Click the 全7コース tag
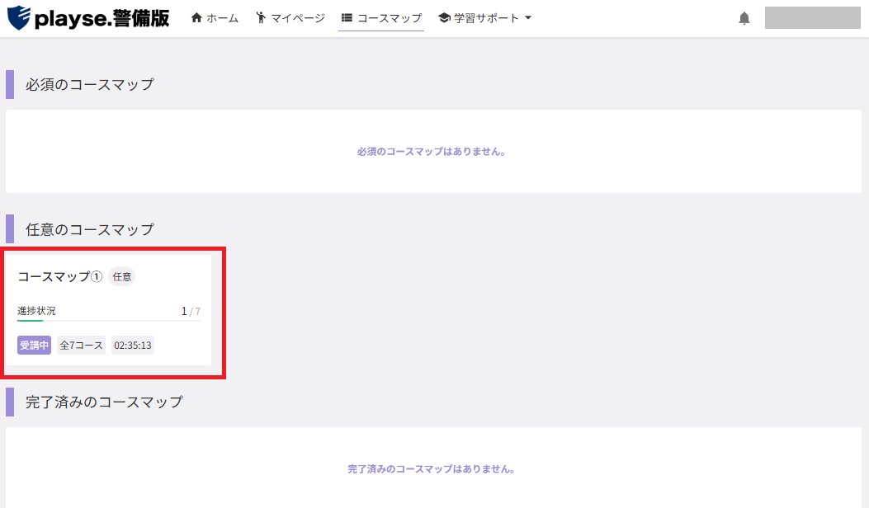 point(81,346)
